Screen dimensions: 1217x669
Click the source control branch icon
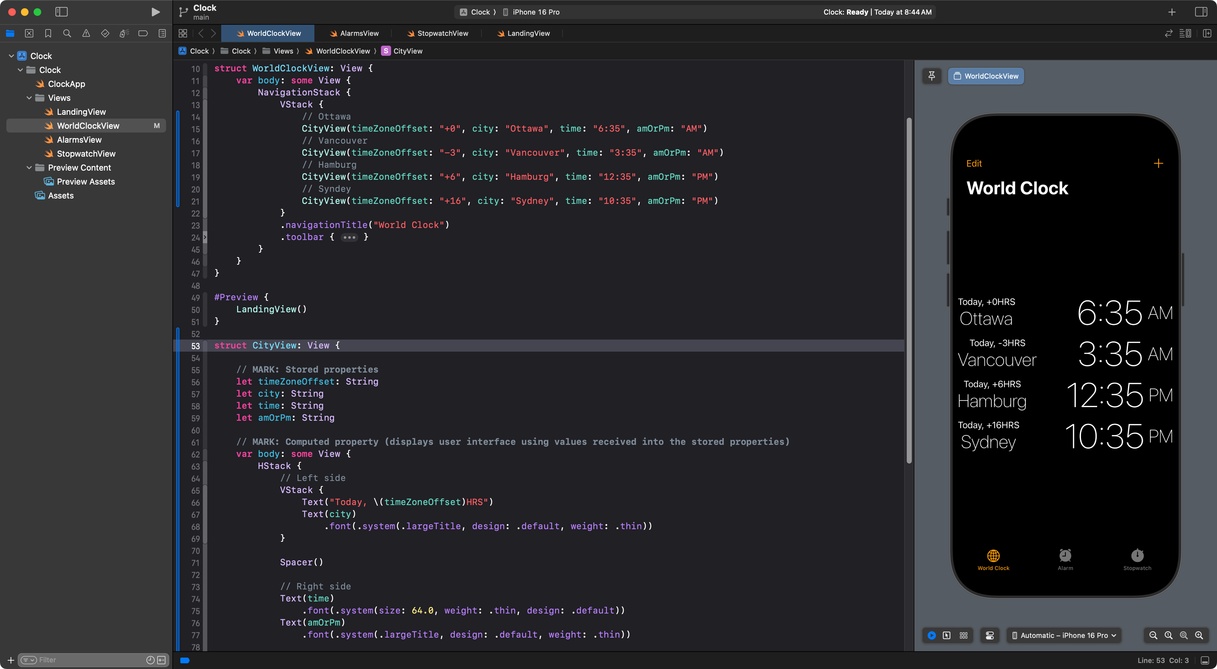pos(183,12)
